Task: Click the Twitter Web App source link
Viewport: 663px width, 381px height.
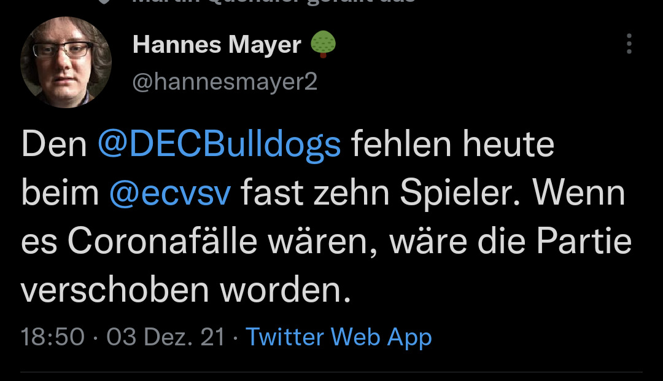Action: point(338,337)
